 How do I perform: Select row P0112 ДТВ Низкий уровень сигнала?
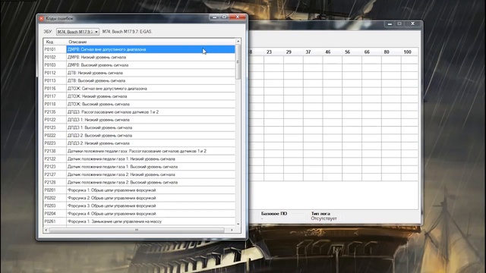[x=139, y=73]
